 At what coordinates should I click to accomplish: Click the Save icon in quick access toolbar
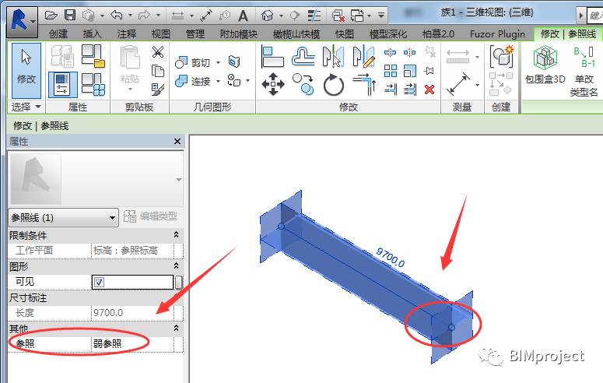pyautogui.click(x=70, y=15)
